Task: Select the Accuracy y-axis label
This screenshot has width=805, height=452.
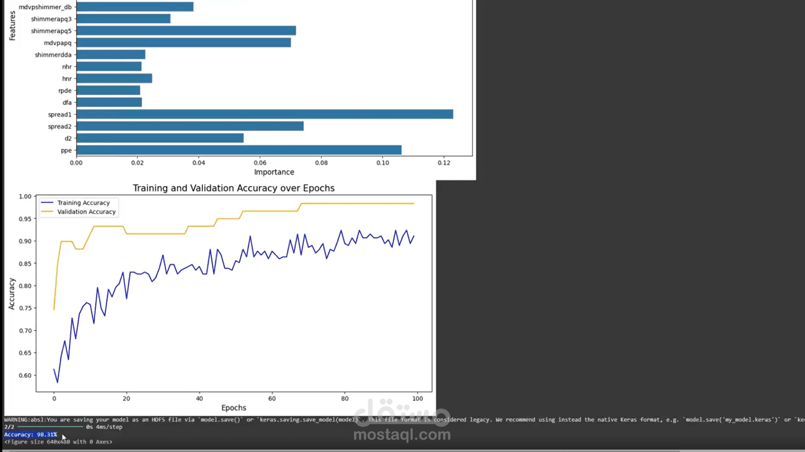Action: coord(11,292)
